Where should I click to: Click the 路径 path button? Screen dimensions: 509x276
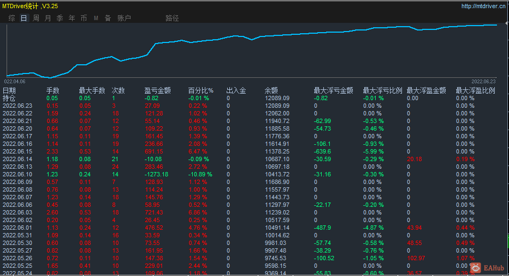(x=172, y=18)
